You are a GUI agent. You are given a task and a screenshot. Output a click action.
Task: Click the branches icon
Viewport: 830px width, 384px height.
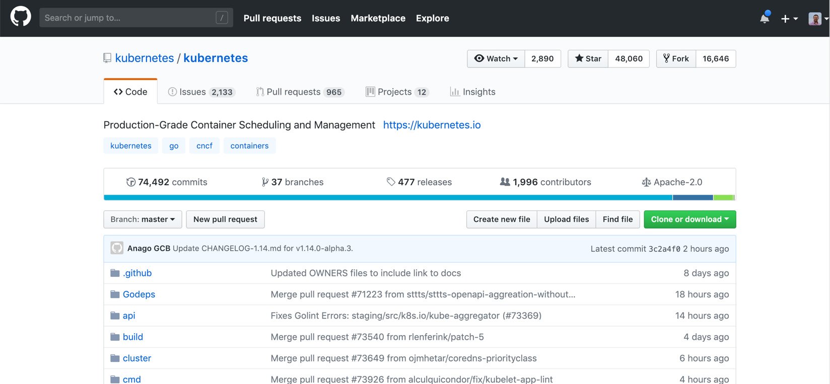[265, 182]
